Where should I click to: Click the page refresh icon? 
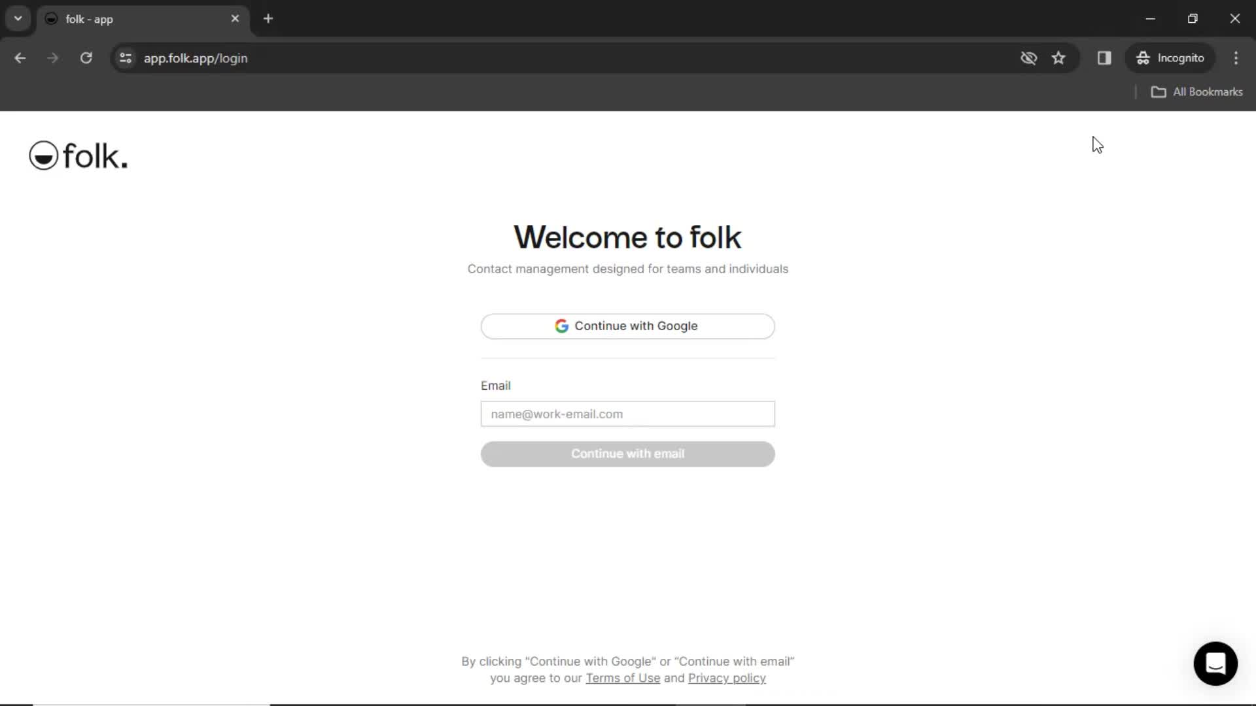[86, 58]
